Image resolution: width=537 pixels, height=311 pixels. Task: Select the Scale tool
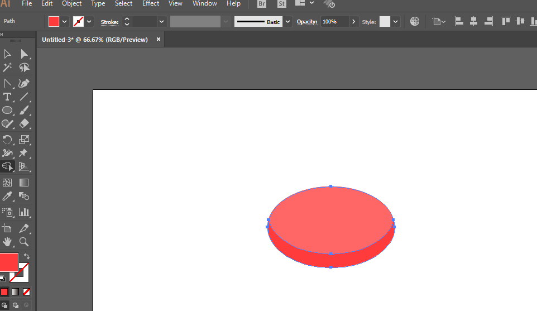coord(24,140)
